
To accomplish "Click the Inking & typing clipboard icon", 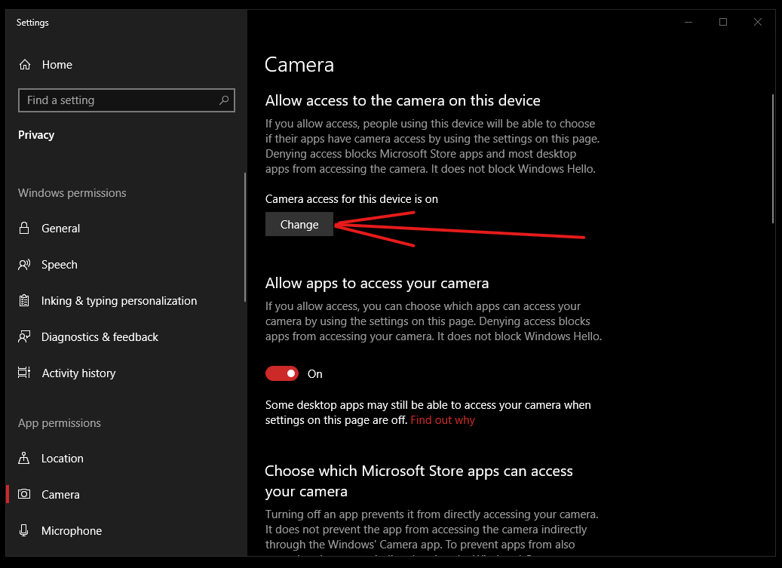I will (x=25, y=301).
